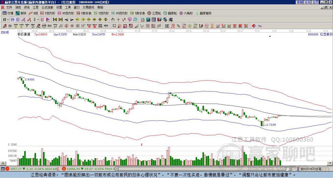Jump to the first bar icon
Screen dimensions: 333x178
pyautogui.click(x=55, y=20)
